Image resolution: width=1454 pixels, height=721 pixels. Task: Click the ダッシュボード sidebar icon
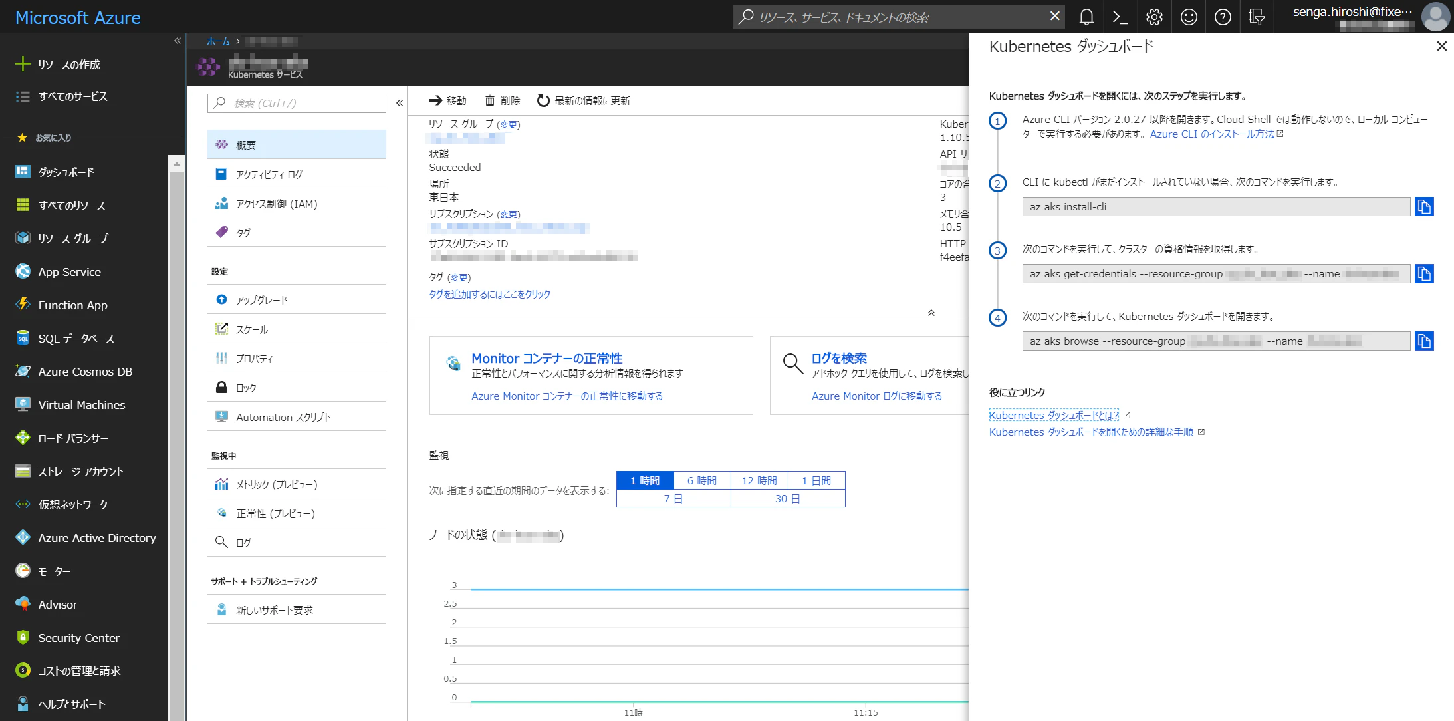click(23, 172)
